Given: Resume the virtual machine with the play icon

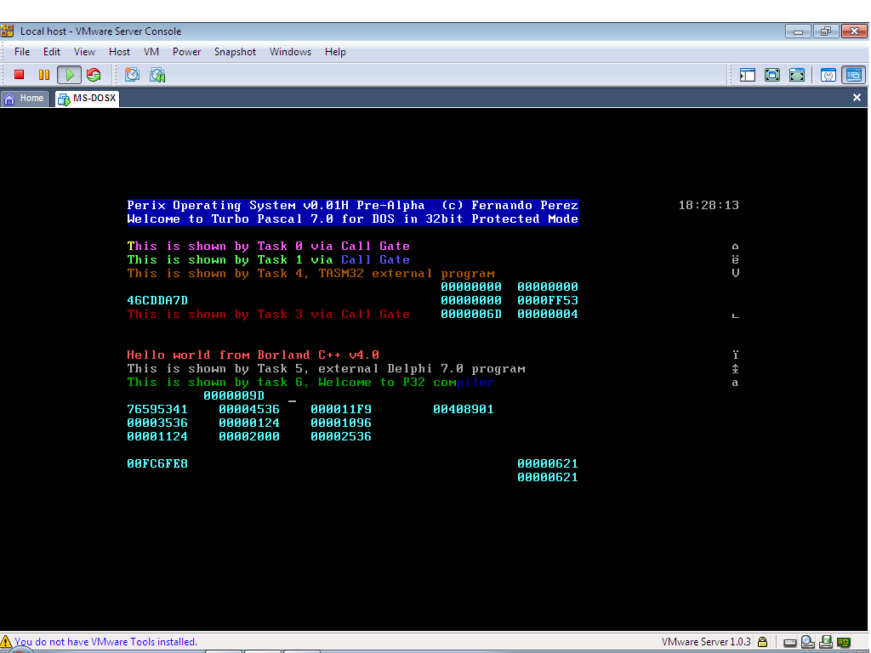Looking at the screenshot, I should pyautogui.click(x=69, y=75).
